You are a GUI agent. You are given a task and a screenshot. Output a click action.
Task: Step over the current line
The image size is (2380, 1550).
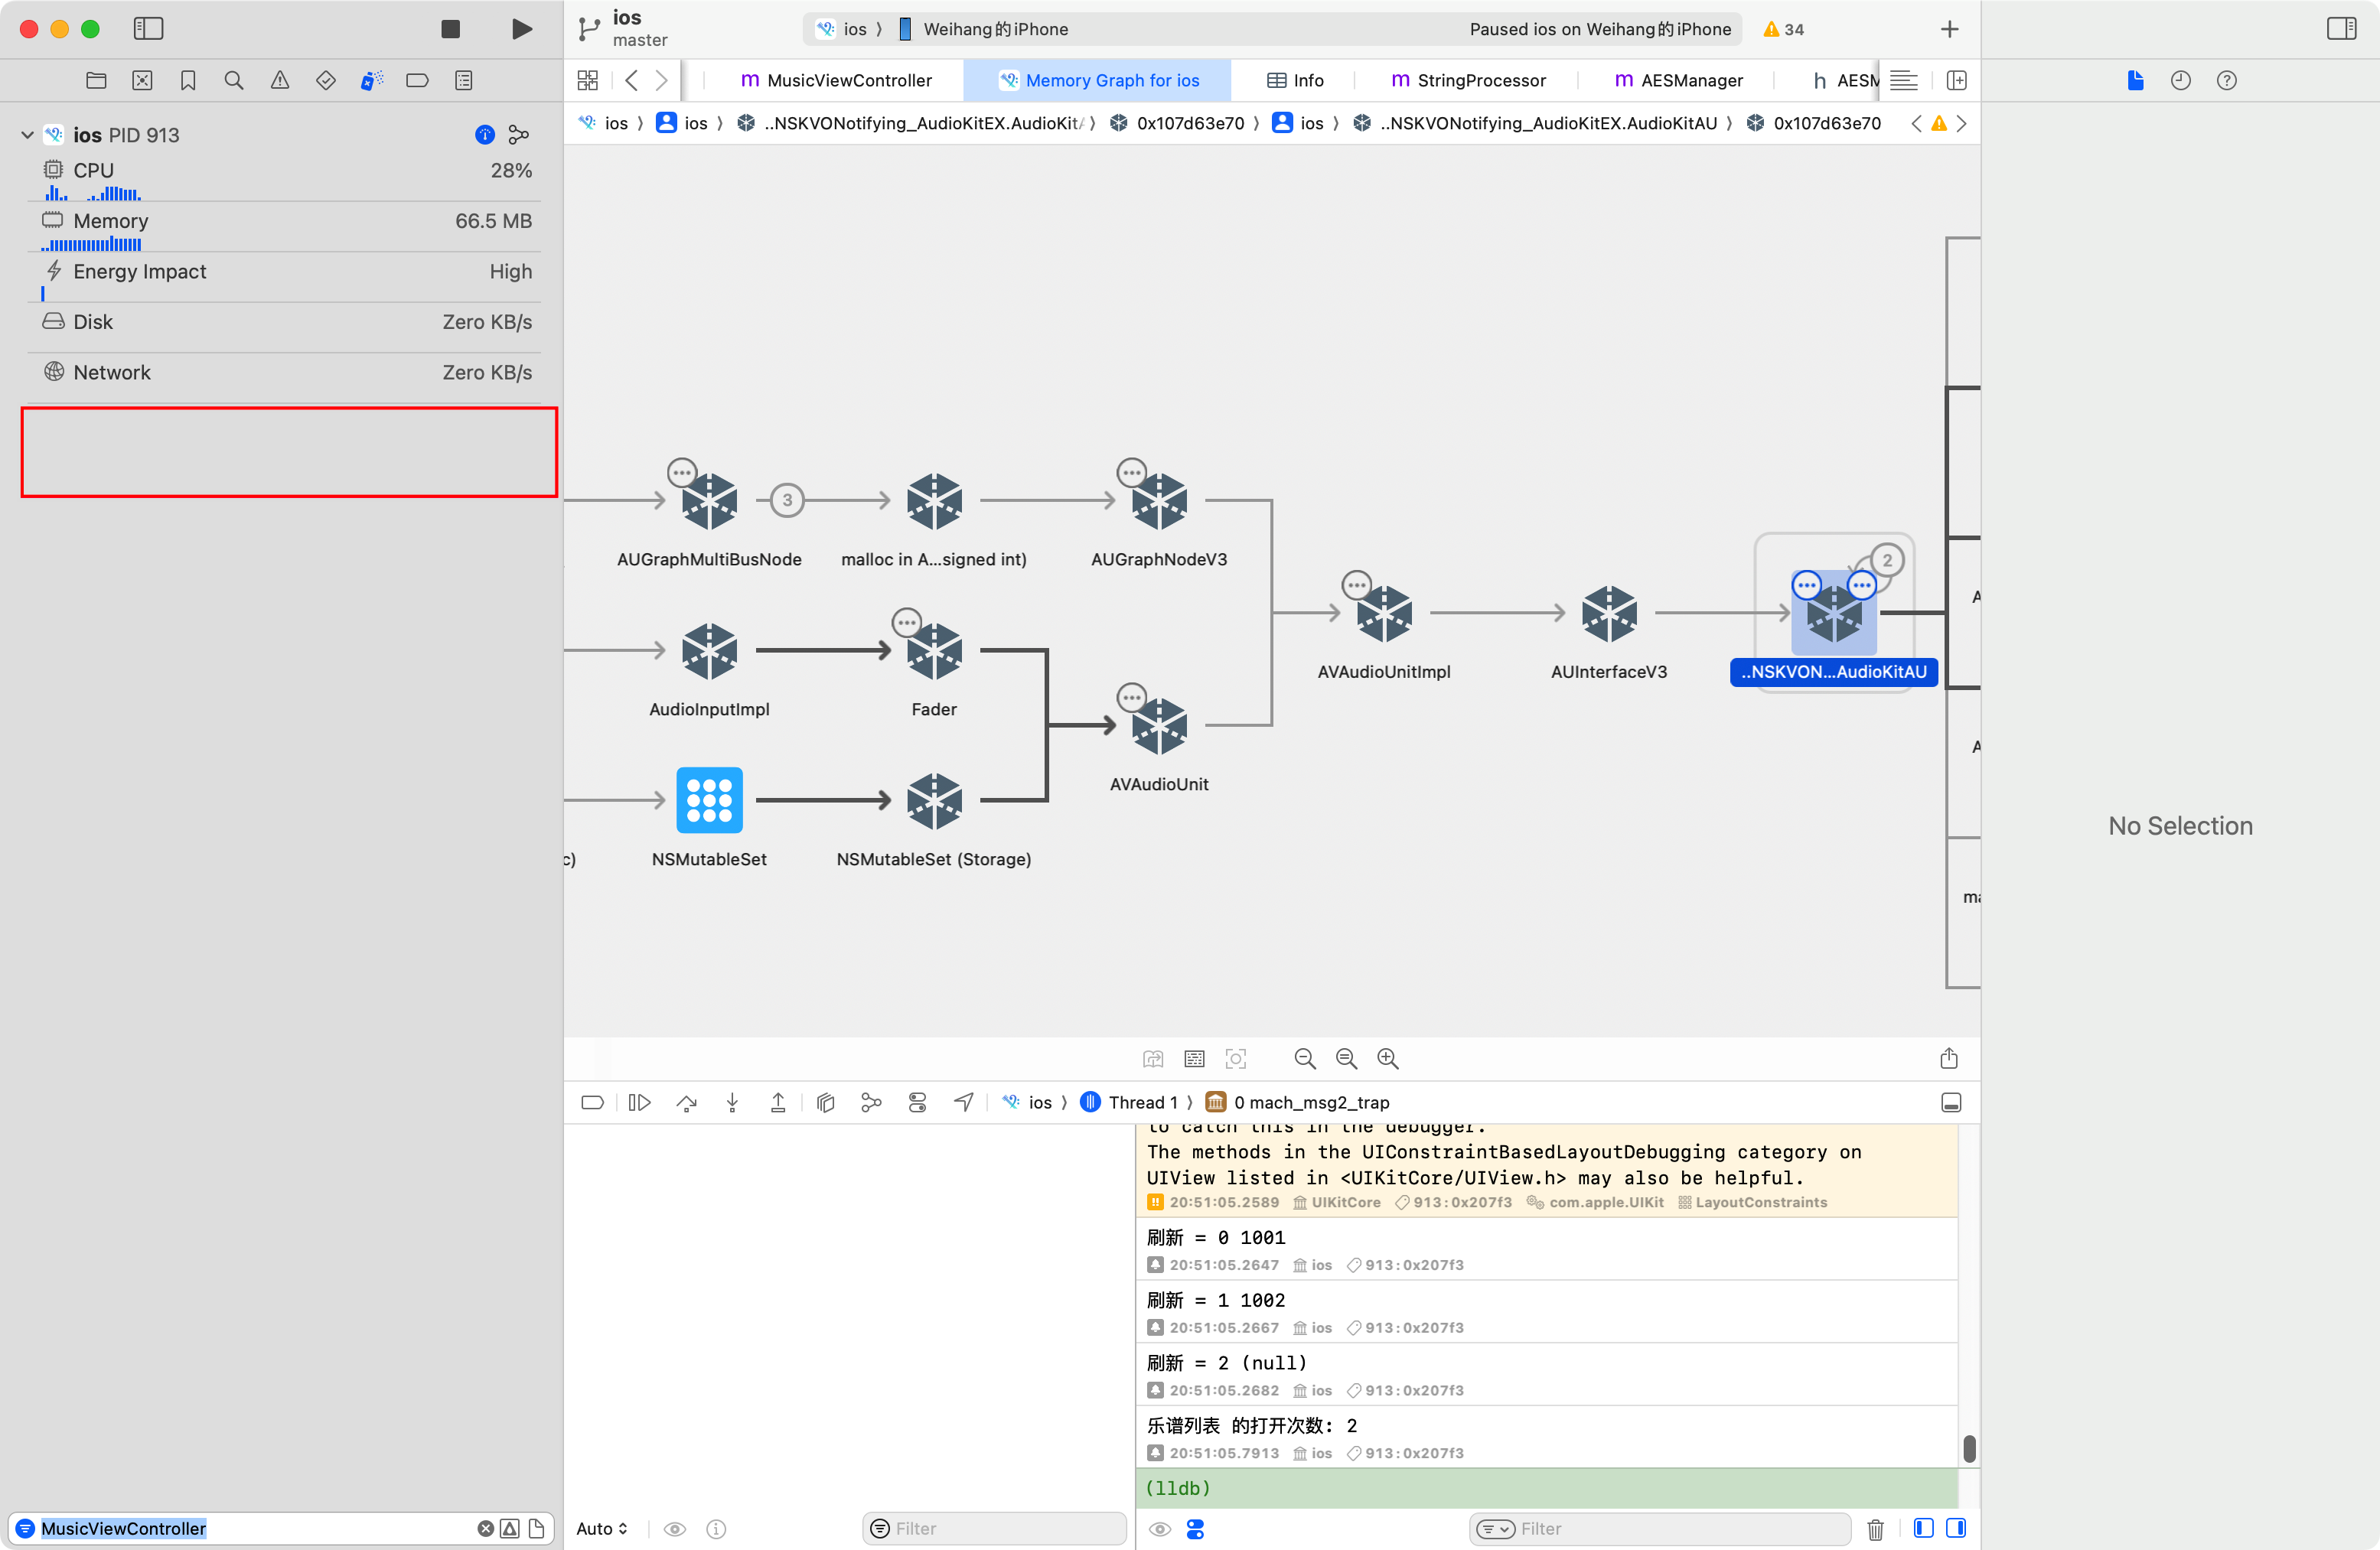[686, 1102]
